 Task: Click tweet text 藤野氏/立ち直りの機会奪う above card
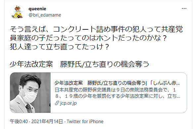click(105, 64)
